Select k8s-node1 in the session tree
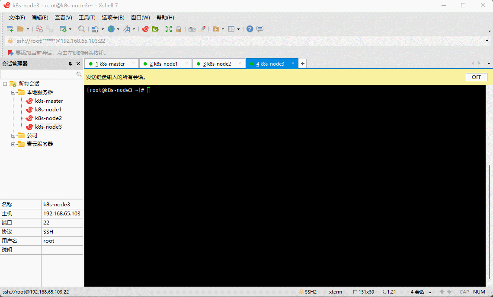 point(48,110)
